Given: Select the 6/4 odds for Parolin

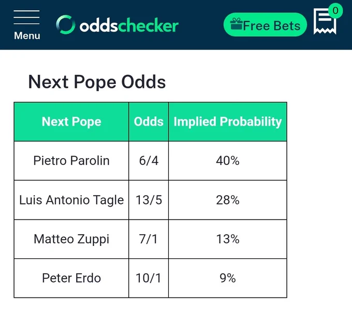Looking at the screenshot, I should pos(149,161).
